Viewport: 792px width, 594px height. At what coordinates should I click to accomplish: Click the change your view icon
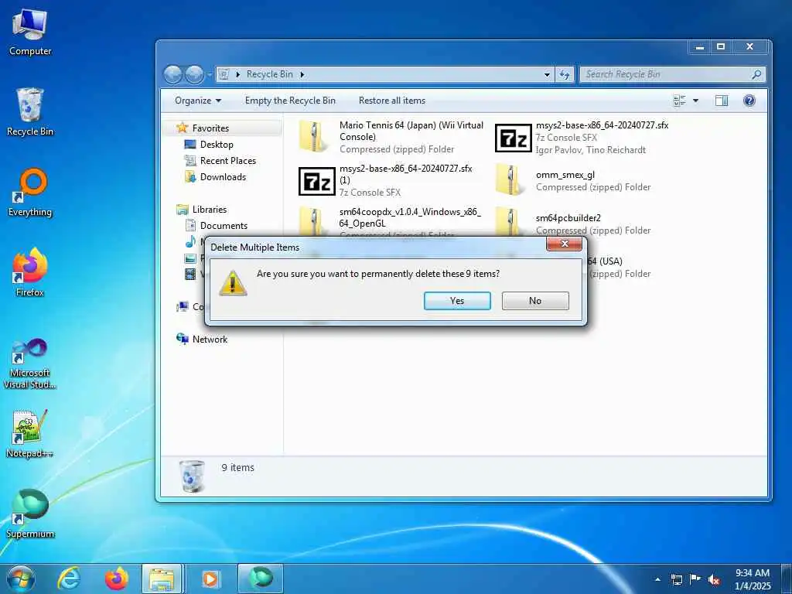(x=680, y=101)
